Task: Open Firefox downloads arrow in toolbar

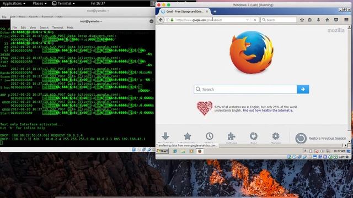Action: click(318, 20)
